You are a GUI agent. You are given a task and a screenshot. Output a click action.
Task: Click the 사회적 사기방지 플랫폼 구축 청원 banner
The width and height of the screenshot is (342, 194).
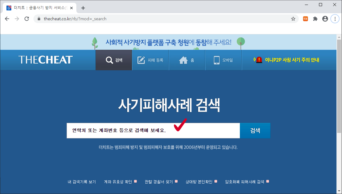pyautogui.click(x=168, y=42)
